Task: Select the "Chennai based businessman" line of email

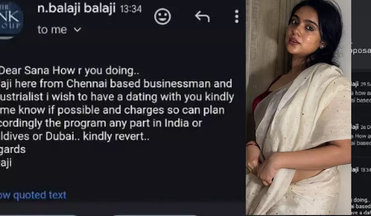Action: coord(116,84)
